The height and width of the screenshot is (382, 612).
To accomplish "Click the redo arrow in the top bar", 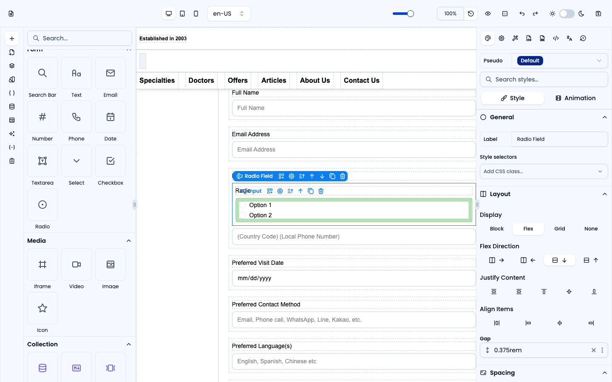I will (x=535, y=14).
